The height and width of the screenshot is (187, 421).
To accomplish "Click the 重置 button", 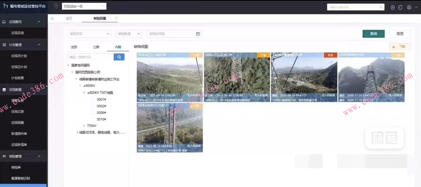I will pyautogui.click(x=400, y=34).
